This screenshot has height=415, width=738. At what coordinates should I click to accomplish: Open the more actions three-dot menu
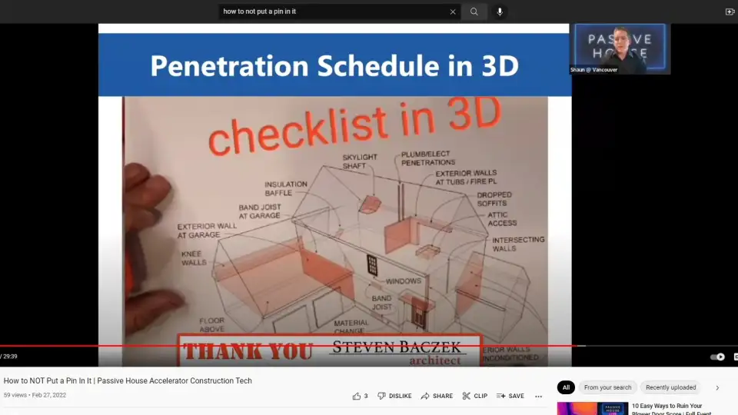click(x=538, y=396)
